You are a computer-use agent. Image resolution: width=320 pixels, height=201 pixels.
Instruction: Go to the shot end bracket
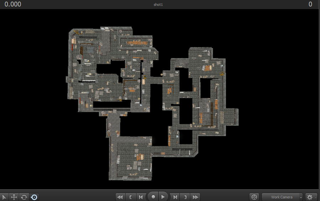tap(185, 197)
